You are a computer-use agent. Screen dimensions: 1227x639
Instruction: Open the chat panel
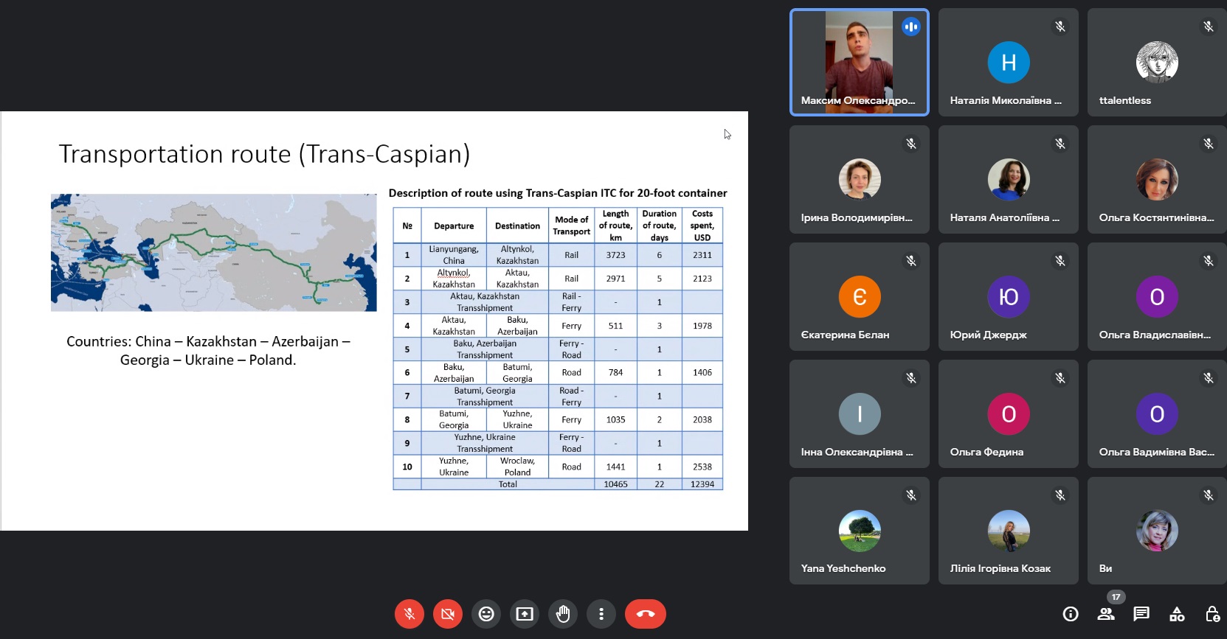(x=1141, y=614)
